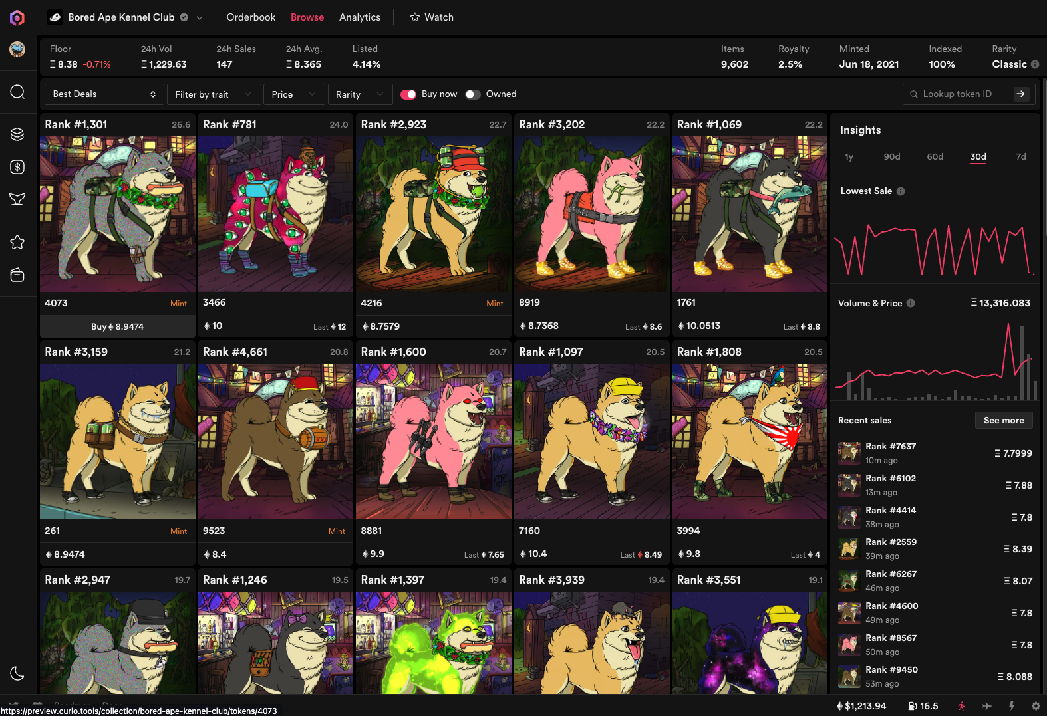Click the ETH price $1,213.94 indicator
The width and height of the screenshot is (1047, 716).
coord(861,706)
